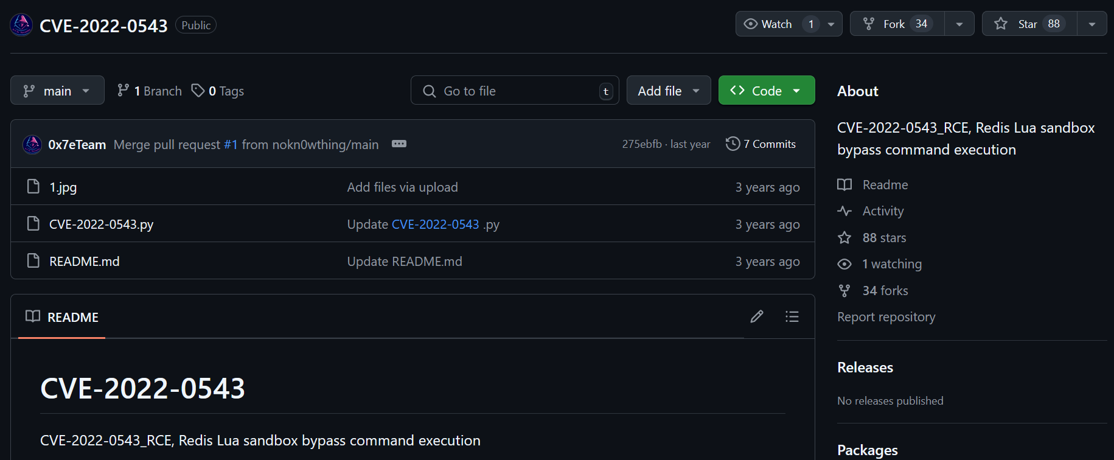
Task: Open the Activity link in About
Action: [871, 211]
